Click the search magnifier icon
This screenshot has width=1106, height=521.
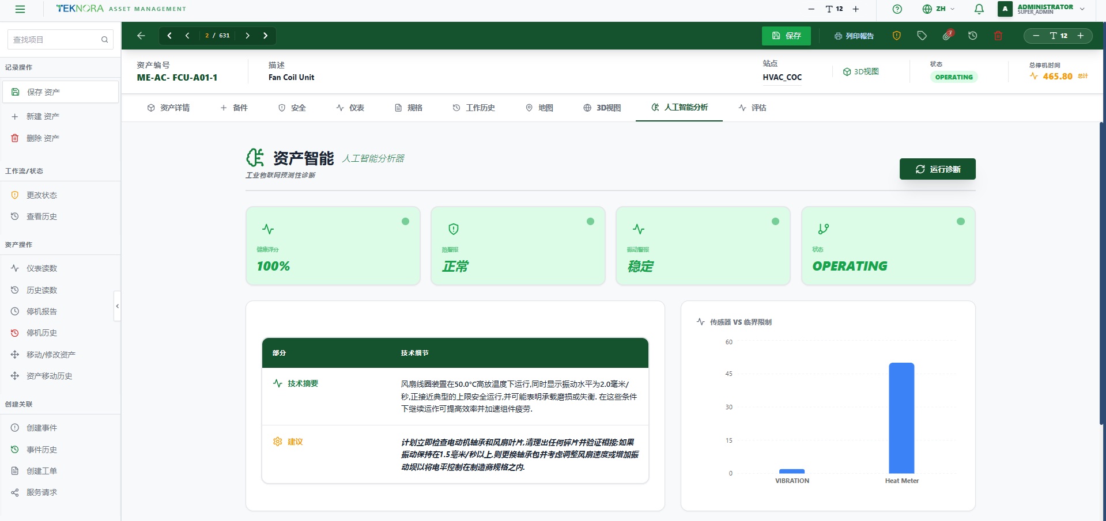pyautogui.click(x=104, y=40)
